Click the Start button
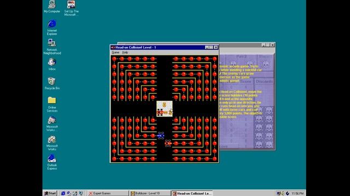 pos(50,193)
